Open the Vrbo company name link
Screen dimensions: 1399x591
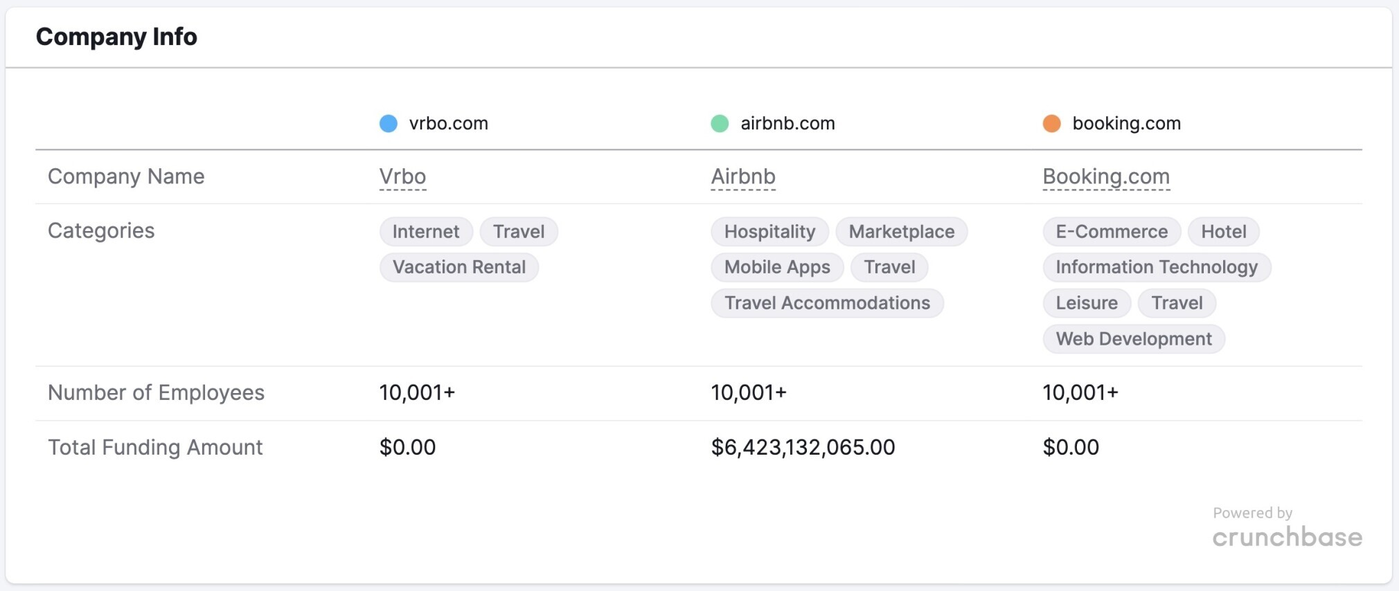point(402,177)
